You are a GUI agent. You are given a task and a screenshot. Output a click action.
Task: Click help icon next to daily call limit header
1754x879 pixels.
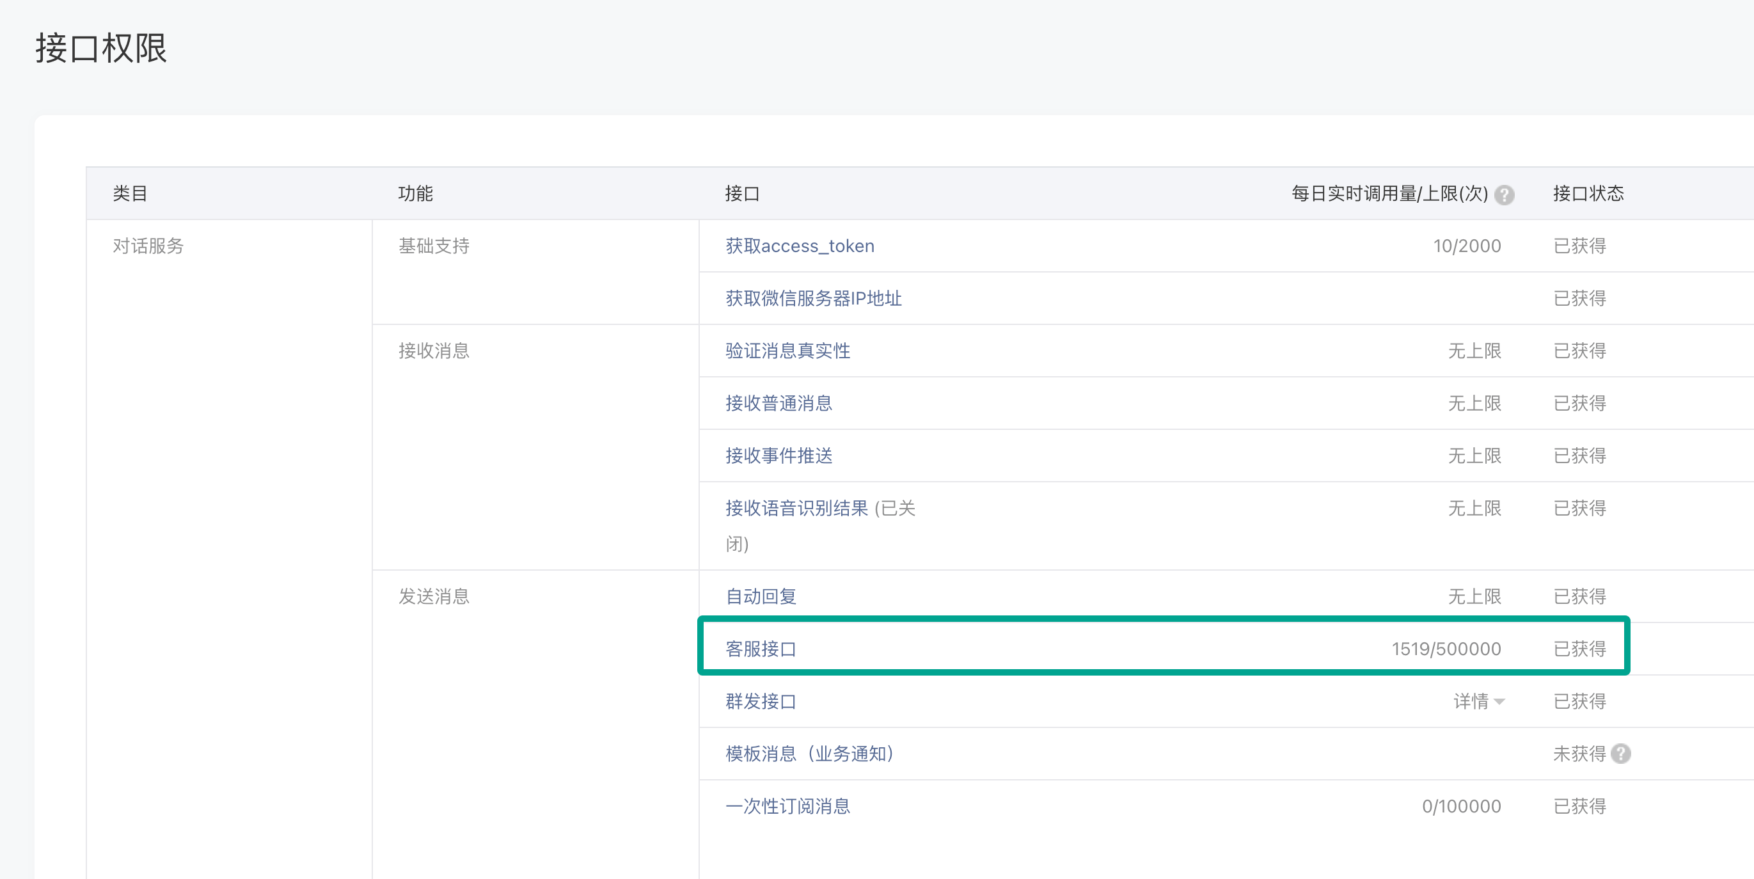pyautogui.click(x=1504, y=194)
